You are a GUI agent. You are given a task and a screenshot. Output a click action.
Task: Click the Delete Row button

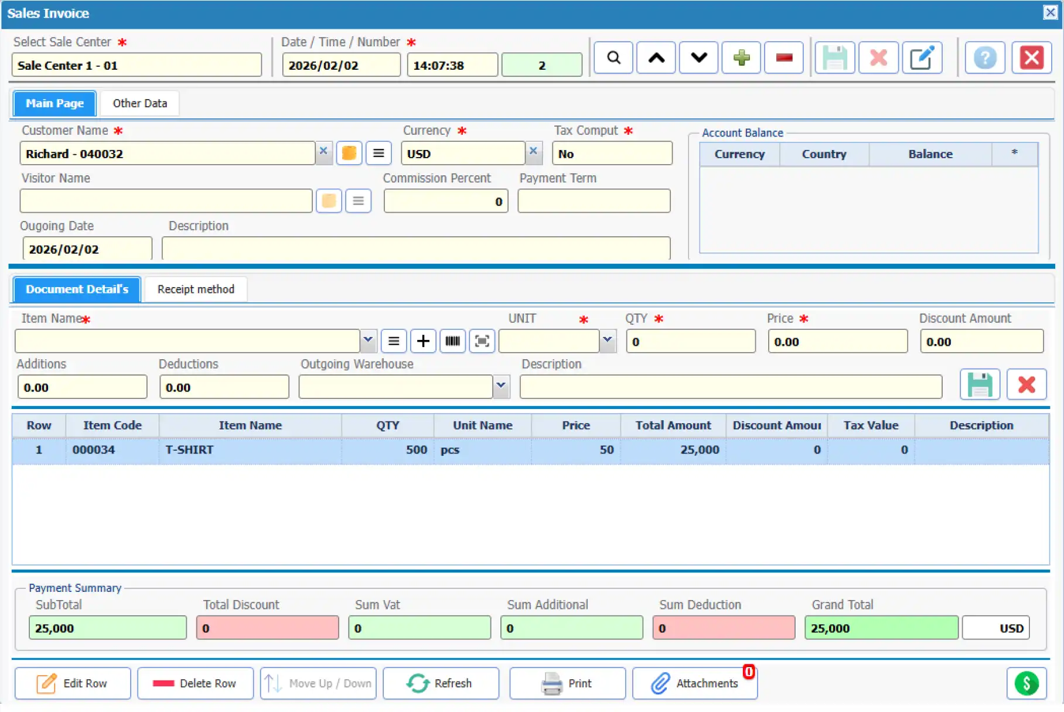point(195,683)
